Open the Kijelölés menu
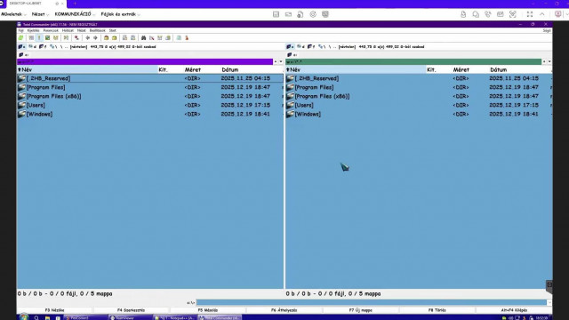569x320 pixels. click(34, 30)
